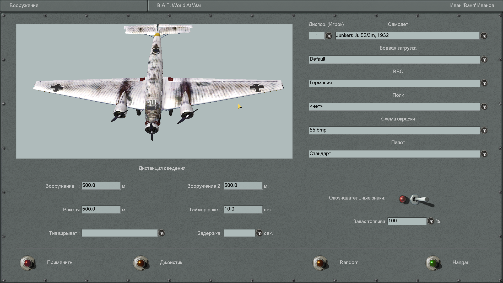Click the Тип взрыват. empty field
Screen dimensions: 503x283
(x=120, y=233)
